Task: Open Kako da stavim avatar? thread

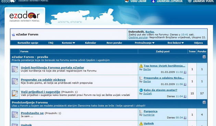Action: coord(160,90)
